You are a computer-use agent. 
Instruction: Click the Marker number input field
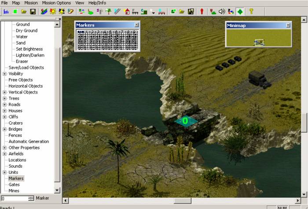click(14, 198)
